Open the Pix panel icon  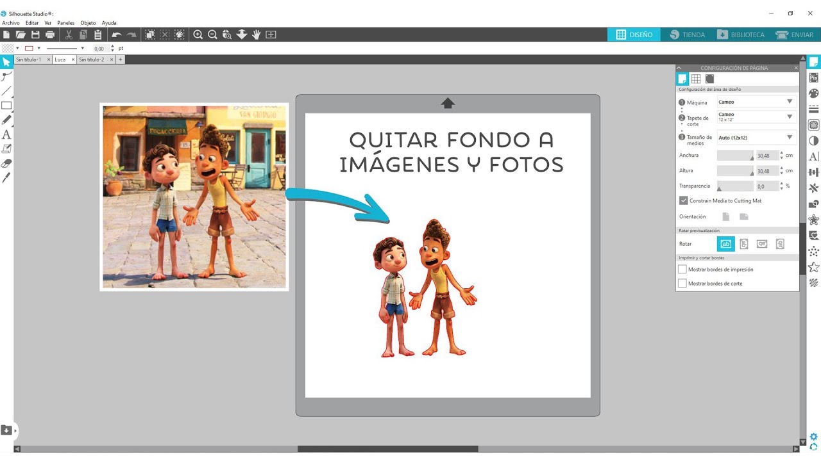pos(813,77)
